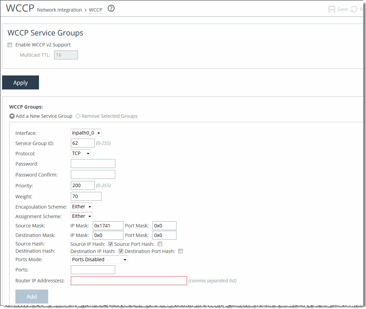366x309 pixels.
Task: Disable Destination IP Hash
Action: pyautogui.click(x=121, y=251)
